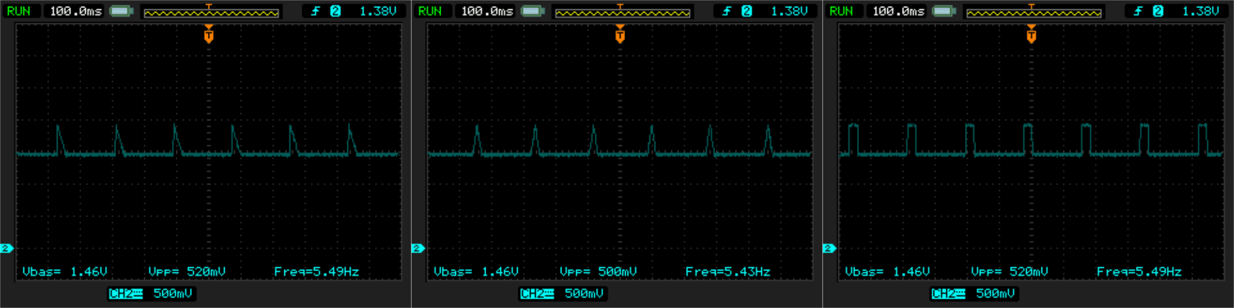This screenshot has width=1234, height=308.
Task: Click Vbas= 1.46V reading on the left screen
Action: point(65,272)
